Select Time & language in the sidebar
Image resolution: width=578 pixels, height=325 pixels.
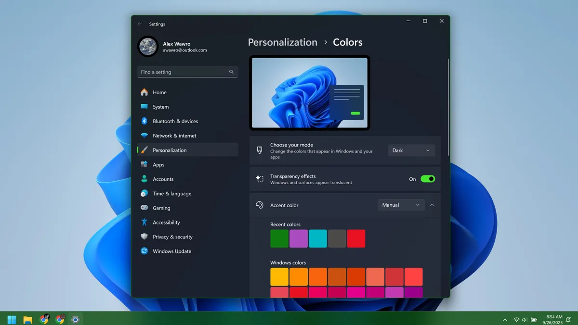(144, 193)
